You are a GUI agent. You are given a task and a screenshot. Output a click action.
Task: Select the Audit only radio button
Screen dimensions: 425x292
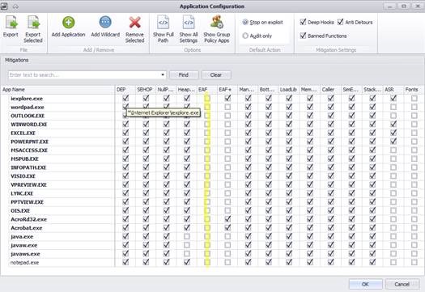pyautogui.click(x=245, y=36)
